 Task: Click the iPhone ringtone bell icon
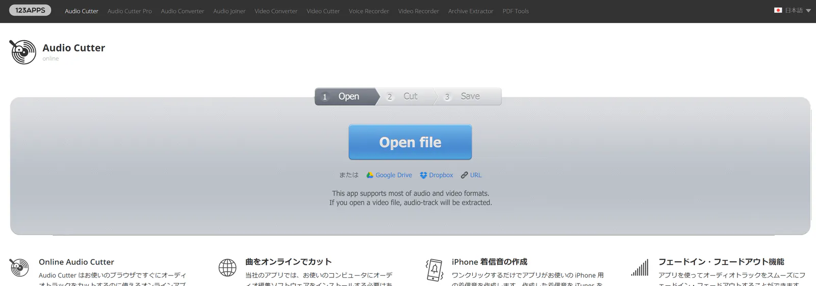tap(434, 270)
